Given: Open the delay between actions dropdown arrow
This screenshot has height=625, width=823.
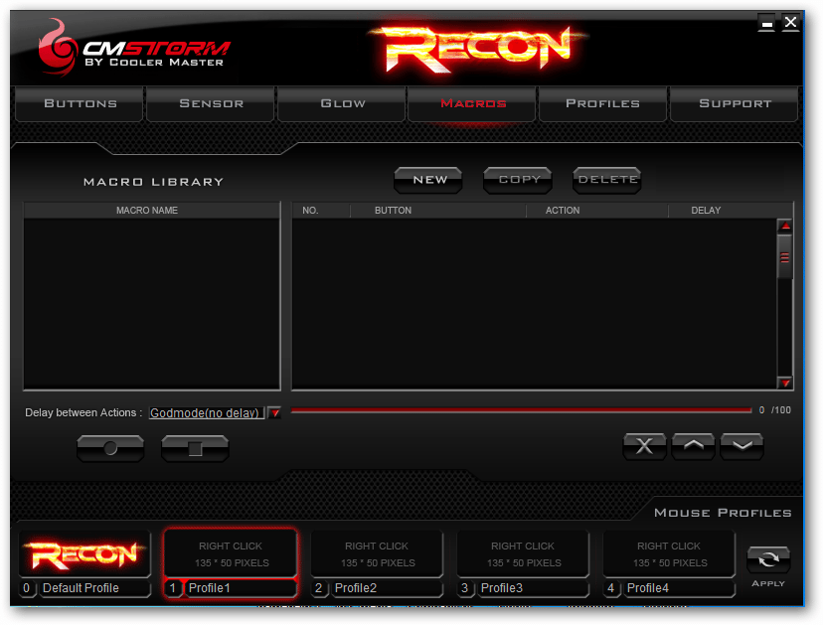Looking at the screenshot, I should point(275,413).
